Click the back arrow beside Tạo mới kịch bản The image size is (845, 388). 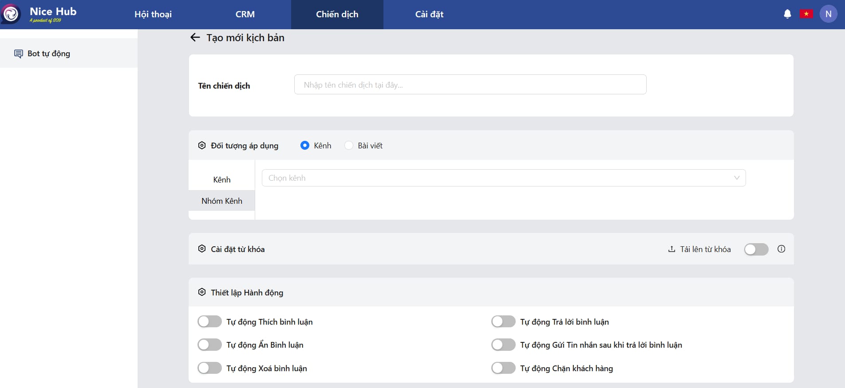[195, 38]
